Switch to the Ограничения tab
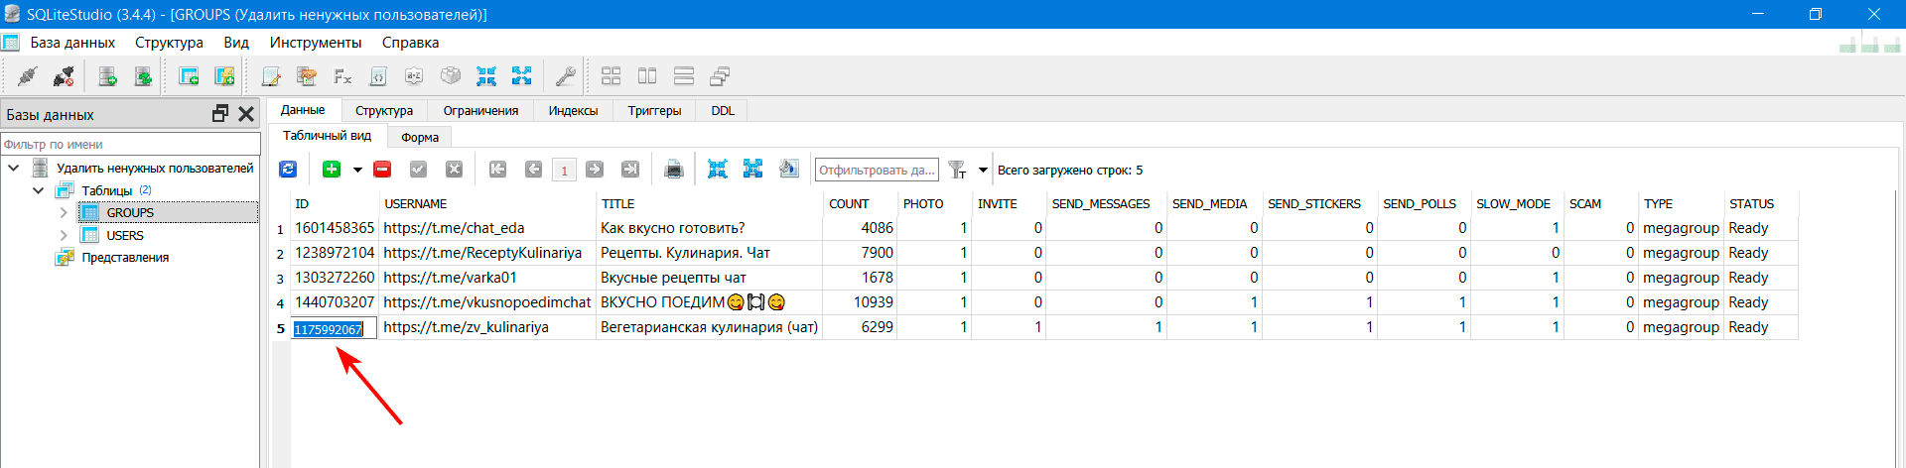Screen dimensions: 1906x468 480,110
